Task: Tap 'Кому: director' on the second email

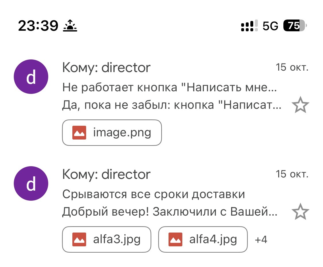Action: pyautogui.click(x=106, y=174)
